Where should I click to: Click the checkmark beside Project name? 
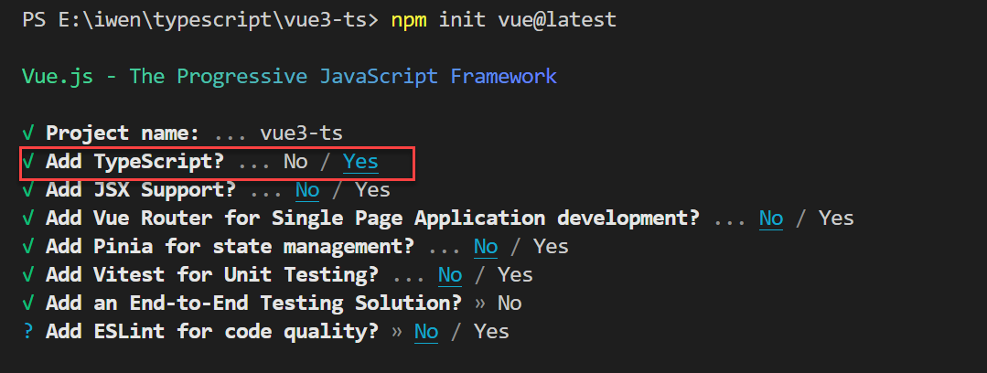[28, 133]
